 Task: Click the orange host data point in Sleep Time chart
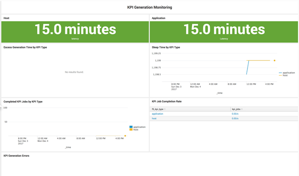click(274, 61)
